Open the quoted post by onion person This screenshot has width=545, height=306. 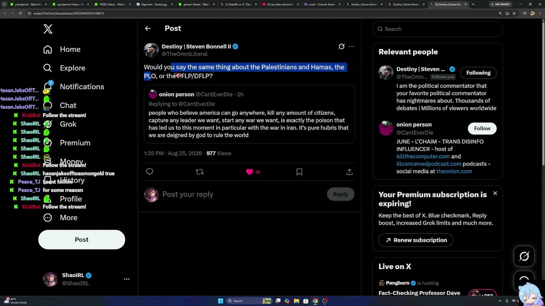click(249, 115)
